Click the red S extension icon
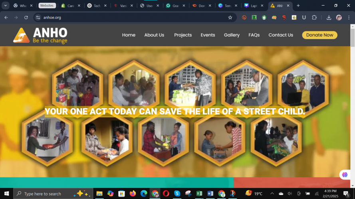 (x=284, y=18)
